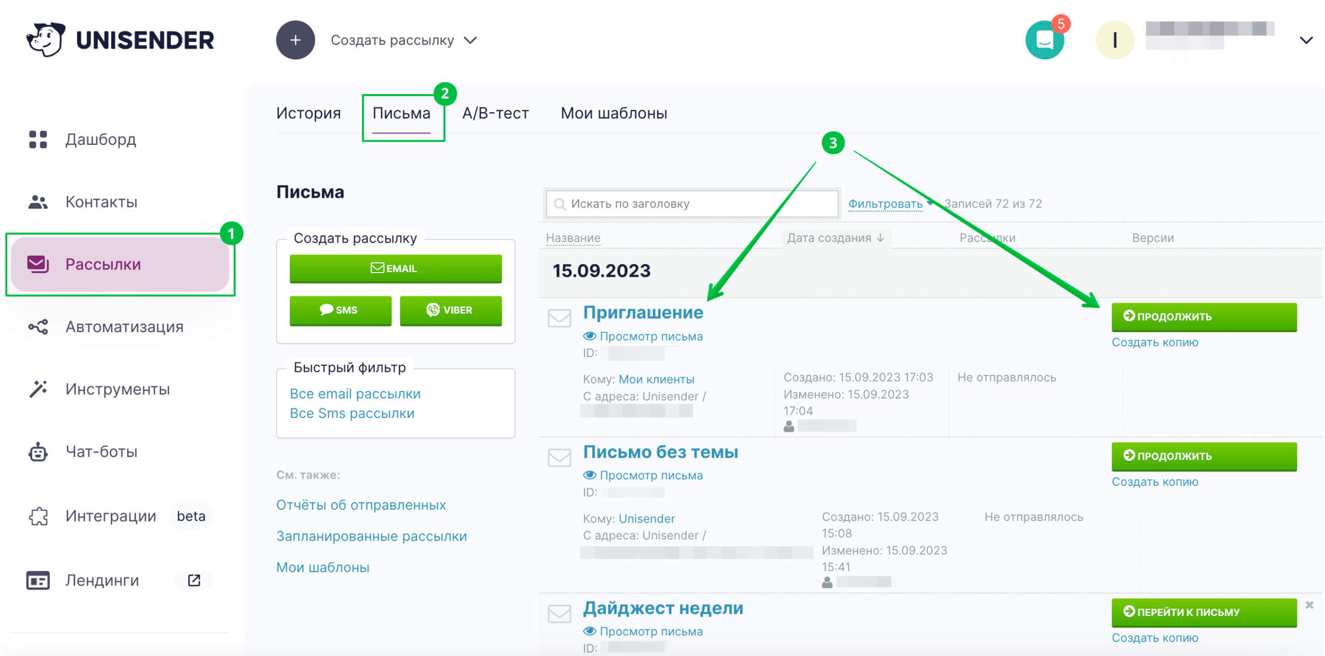Click the external link icon next to Лендинги
Viewport: 1325px width, 656px height.
point(194,580)
